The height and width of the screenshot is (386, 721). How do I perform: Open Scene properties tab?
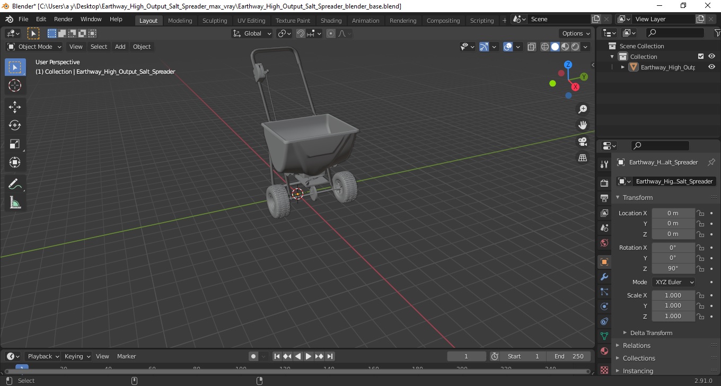tap(604, 228)
